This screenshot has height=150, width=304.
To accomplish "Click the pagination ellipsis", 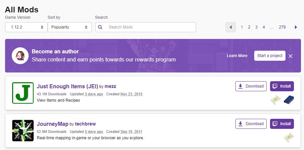I will [272, 27].
